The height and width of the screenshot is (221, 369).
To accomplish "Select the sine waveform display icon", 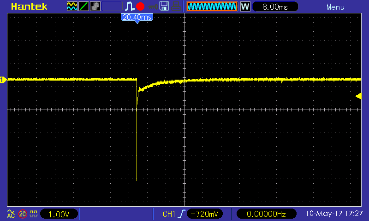I will (x=72, y=6).
